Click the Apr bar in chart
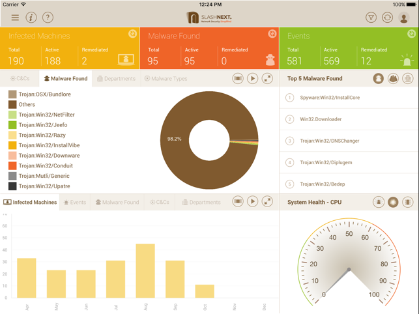This screenshot has width=419, height=314. coord(27,278)
